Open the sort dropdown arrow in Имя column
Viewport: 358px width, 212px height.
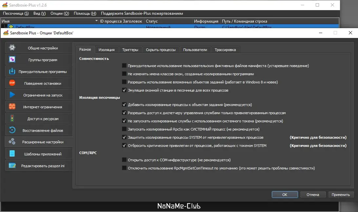click(96, 21)
